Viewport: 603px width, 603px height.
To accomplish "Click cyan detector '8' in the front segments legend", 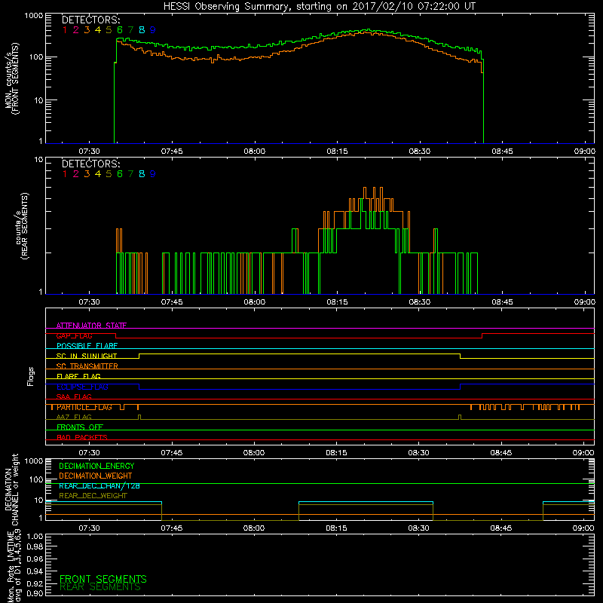I will [x=142, y=30].
